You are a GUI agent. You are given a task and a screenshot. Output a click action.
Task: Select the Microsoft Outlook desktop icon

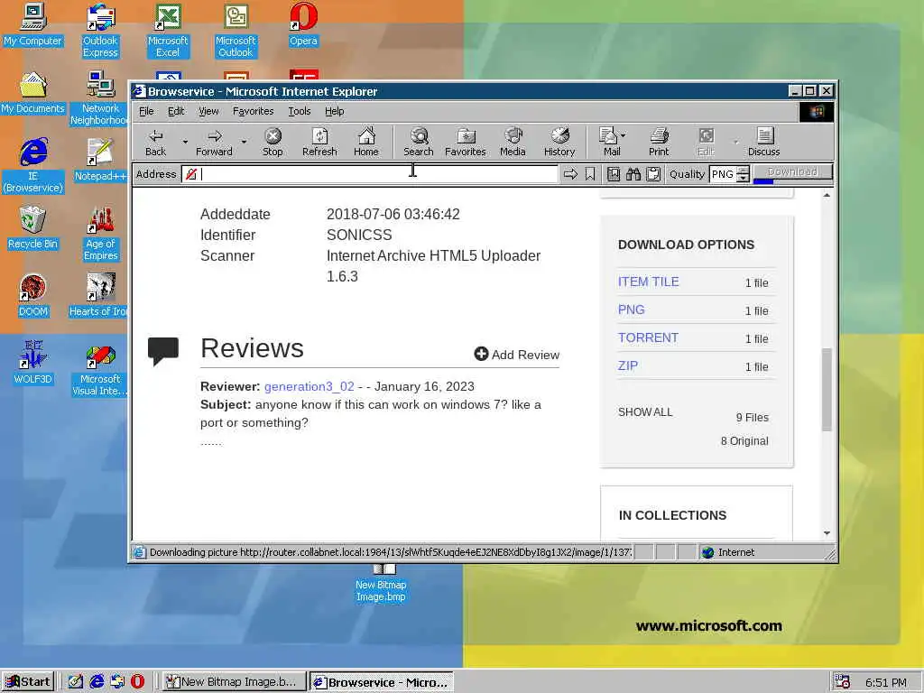(x=236, y=31)
